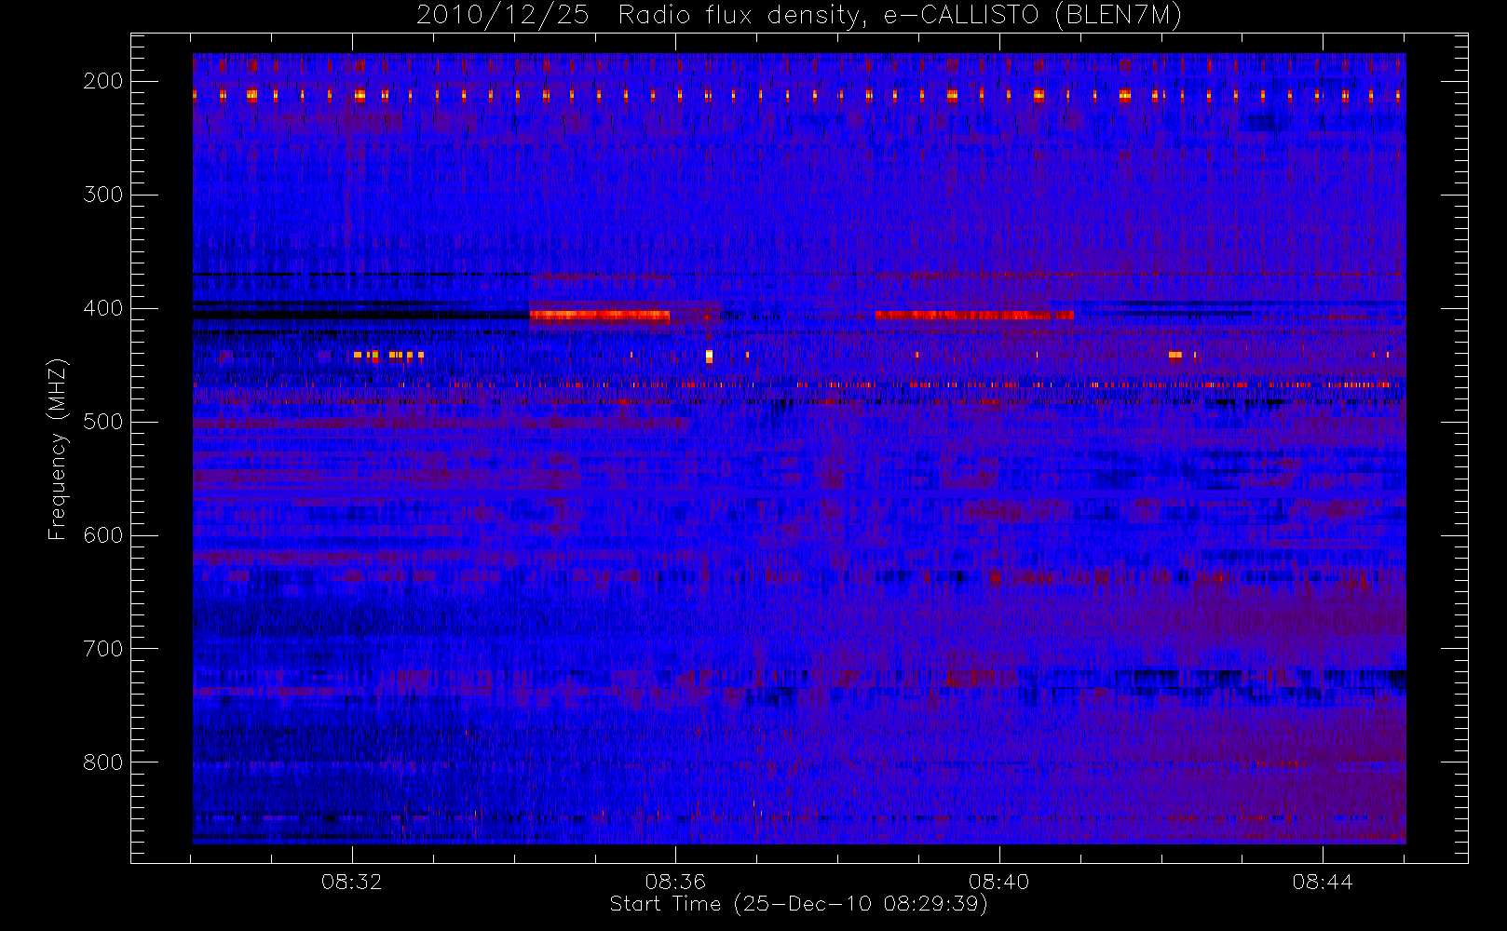Click the 500 frequency tick label
The image size is (1507, 931).
point(103,422)
